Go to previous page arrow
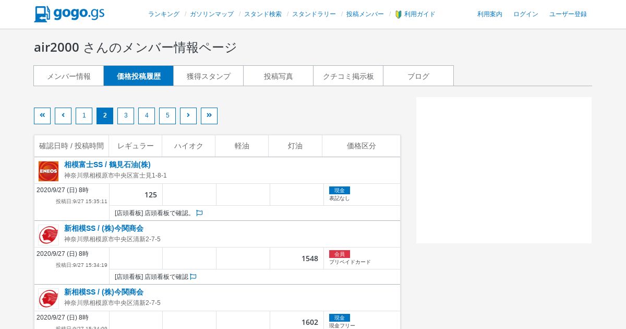 pyautogui.click(x=63, y=116)
